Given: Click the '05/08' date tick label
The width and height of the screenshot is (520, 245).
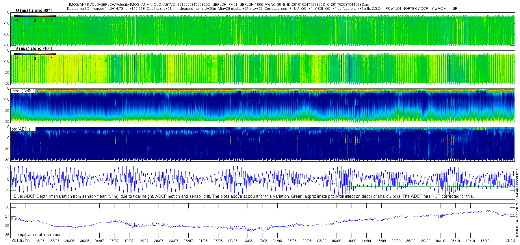Looking at the screenshot, I should pyautogui.click(x=218, y=241).
